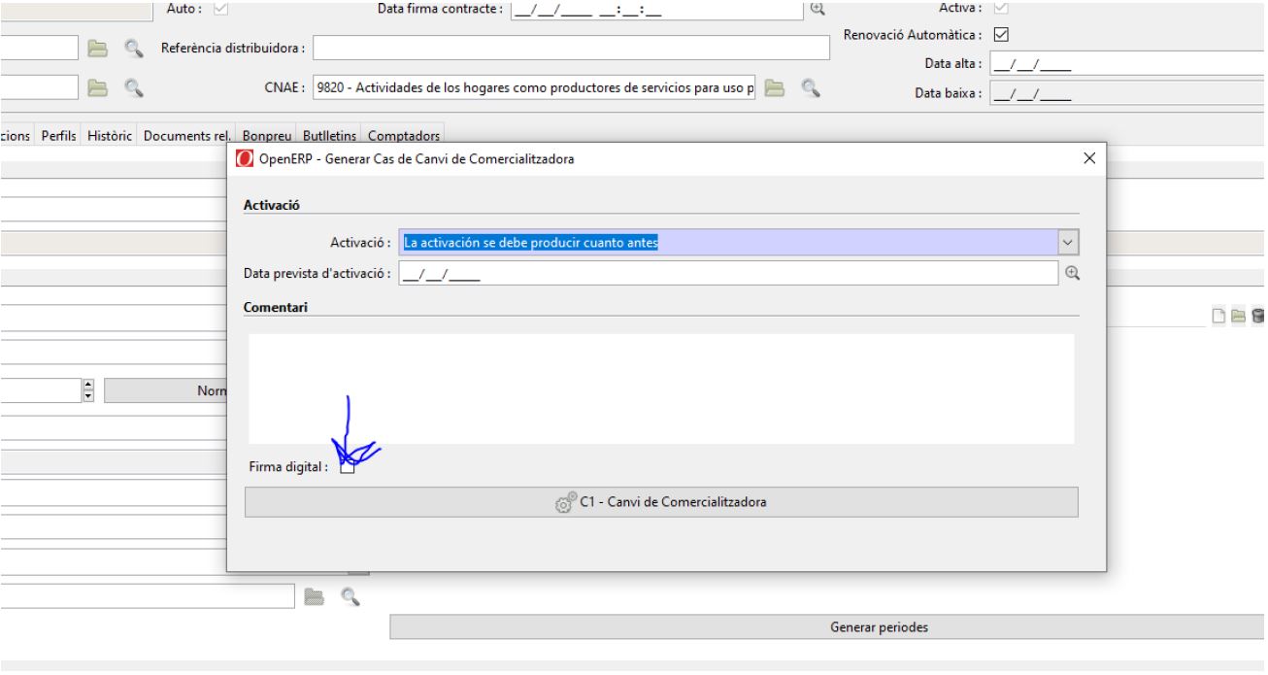This screenshot has width=1268, height=675.
Task: Click magnifier icon left of Referència distribuidora
Action: click(131, 47)
